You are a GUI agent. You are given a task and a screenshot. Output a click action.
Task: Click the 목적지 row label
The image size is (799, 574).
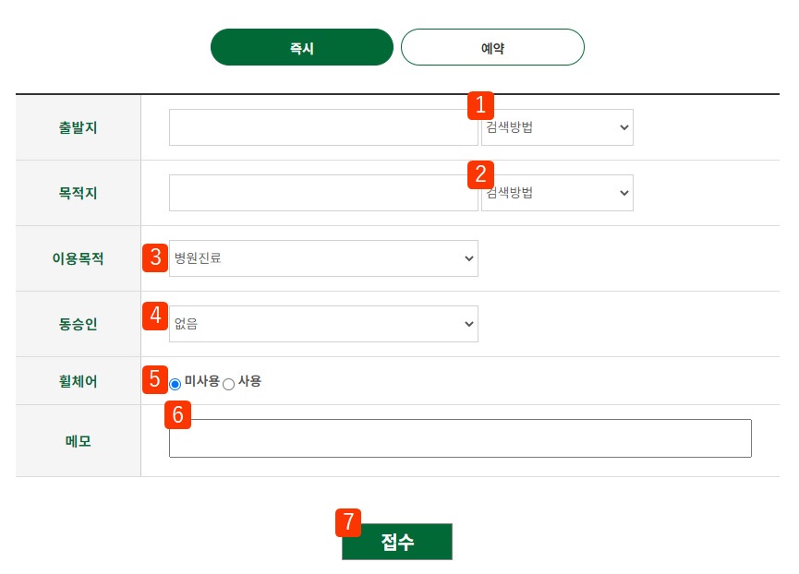pyautogui.click(x=78, y=193)
